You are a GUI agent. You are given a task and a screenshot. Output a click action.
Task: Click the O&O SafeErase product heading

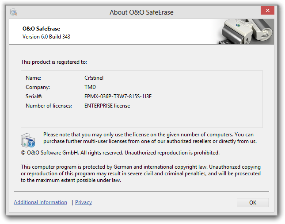click(41, 29)
